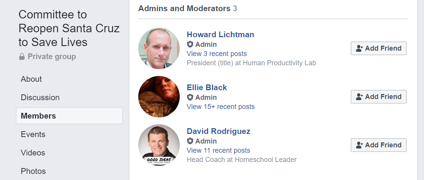
Task: Go to the Discussion section
Action: click(x=40, y=97)
